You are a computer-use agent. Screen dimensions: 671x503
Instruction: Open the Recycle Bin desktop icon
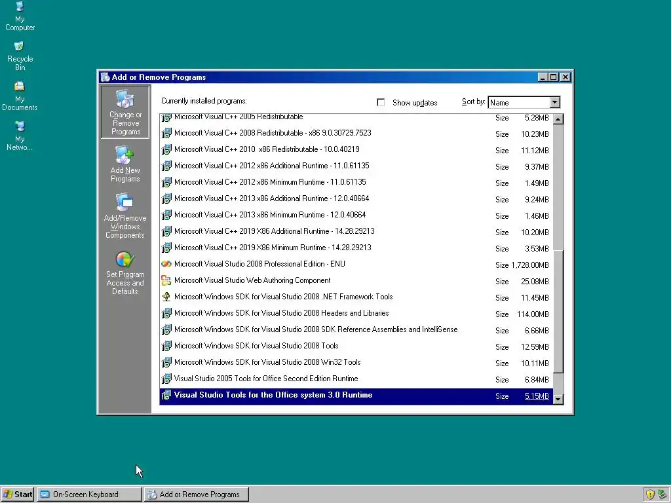pos(20,56)
